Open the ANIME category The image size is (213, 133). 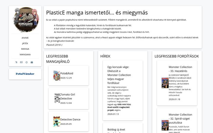click(25, 38)
